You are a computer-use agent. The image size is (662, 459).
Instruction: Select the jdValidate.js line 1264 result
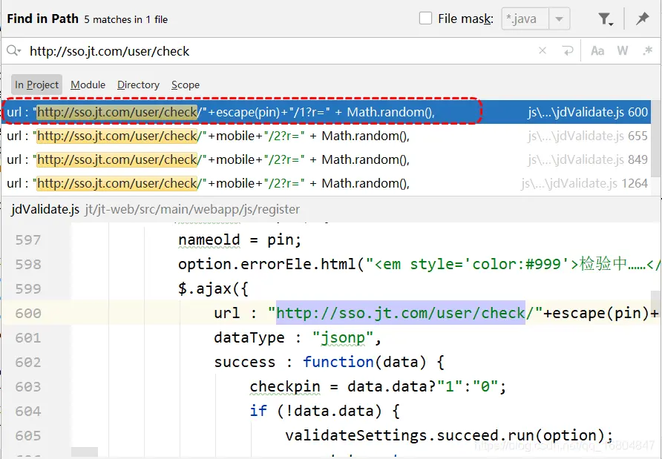tap(297, 183)
